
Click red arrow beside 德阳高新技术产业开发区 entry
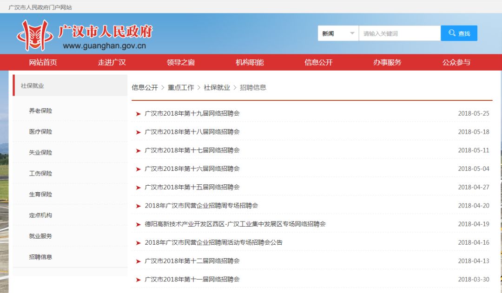click(x=138, y=224)
